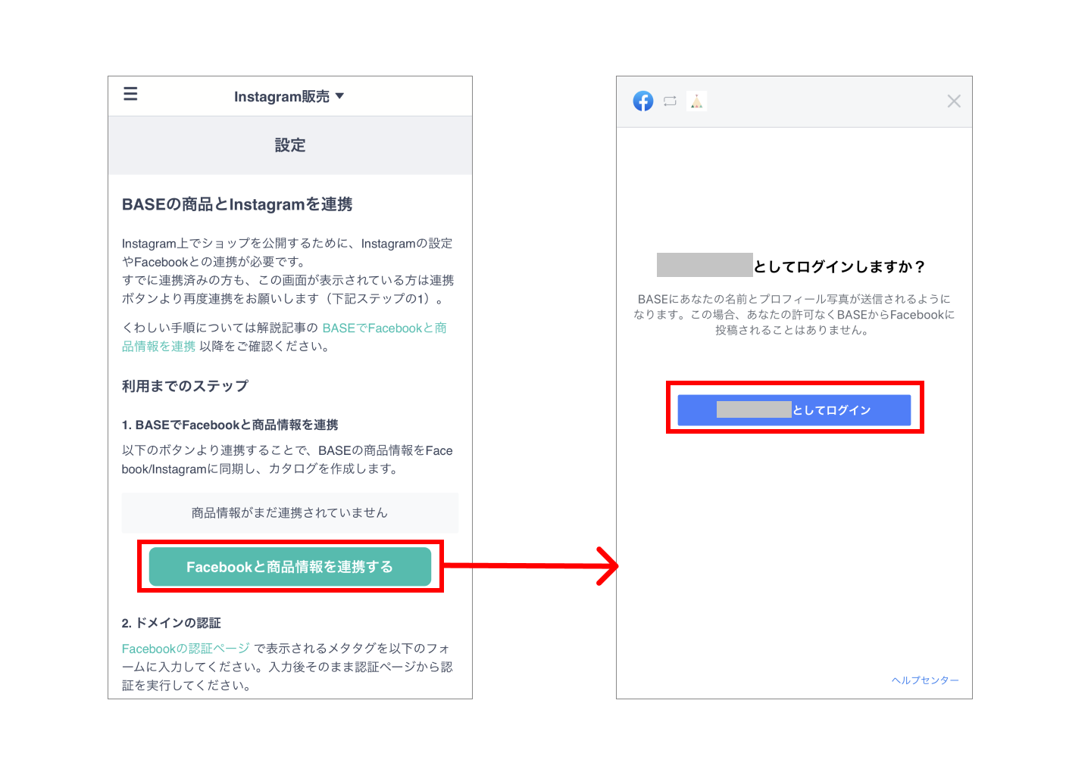Click the Facebookと商品情報を連携する button
The width and height of the screenshot is (1091, 775).
[x=290, y=566]
